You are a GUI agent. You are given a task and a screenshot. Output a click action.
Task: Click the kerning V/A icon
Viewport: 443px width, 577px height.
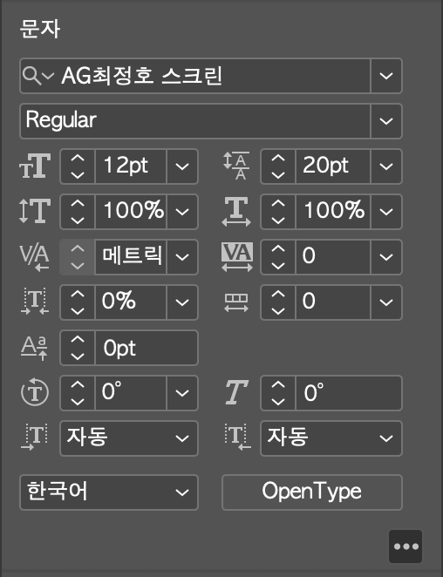click(x=35, y=257)
